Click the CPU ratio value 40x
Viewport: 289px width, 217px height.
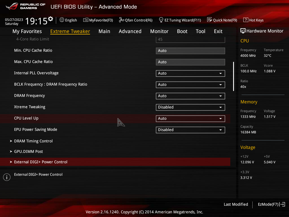tap(243, 86)
